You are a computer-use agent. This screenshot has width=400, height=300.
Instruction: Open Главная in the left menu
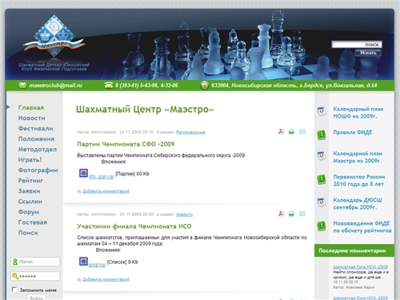pyautogui.click(x=31, y=107)
